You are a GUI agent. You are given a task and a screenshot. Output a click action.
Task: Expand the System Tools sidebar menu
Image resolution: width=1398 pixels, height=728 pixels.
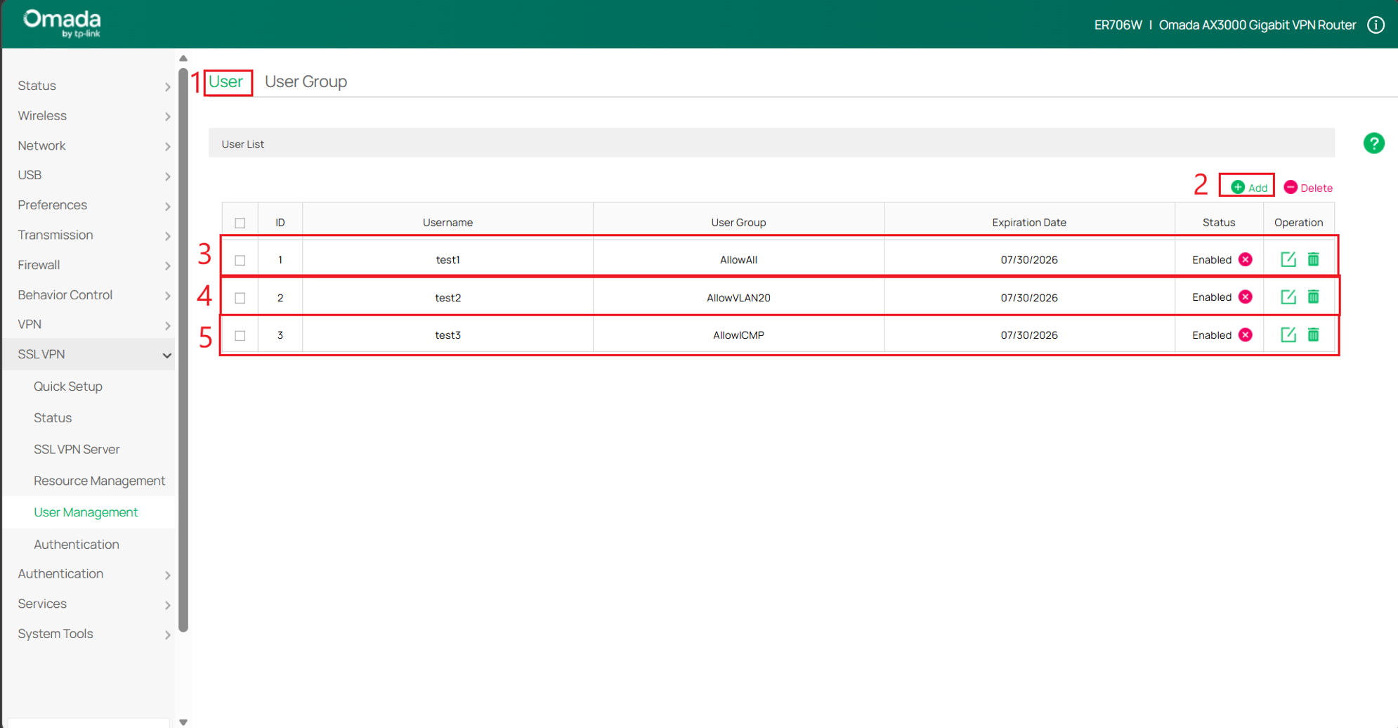click(x=89, y=634)
